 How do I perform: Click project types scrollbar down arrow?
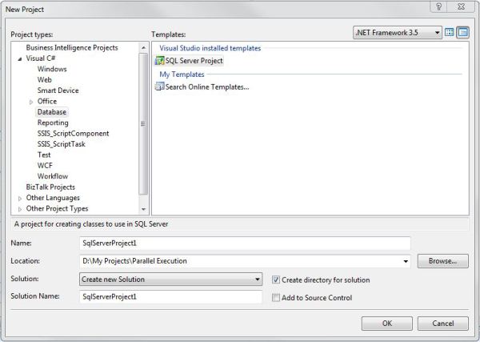point(143,209)
